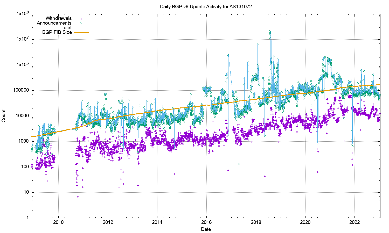Click the 2018 tick label on x-axis
Screen dimensions: 389x233
256,222
